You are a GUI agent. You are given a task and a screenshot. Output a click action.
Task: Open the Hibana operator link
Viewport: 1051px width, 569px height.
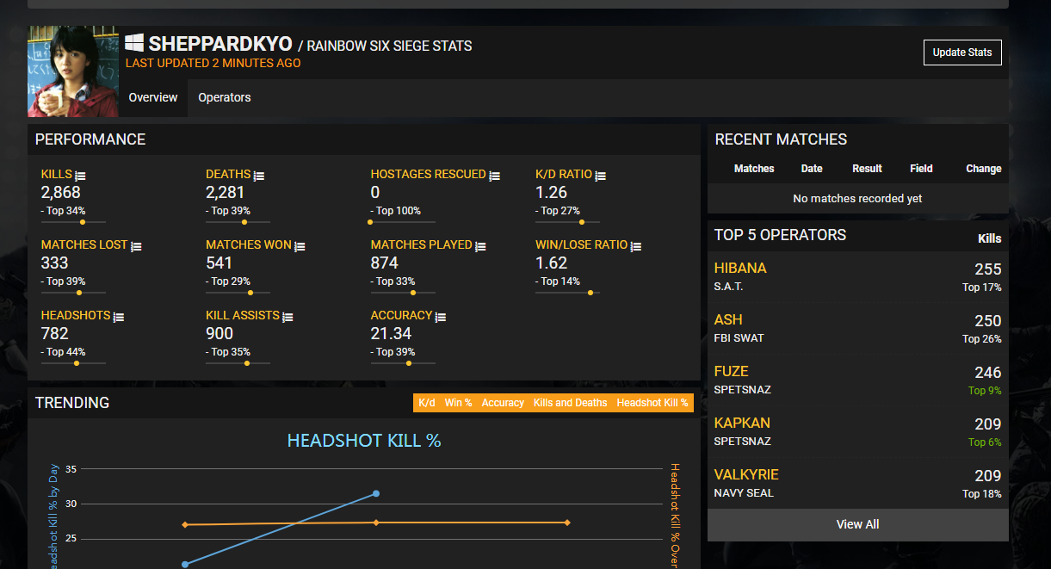coord(740,269)
